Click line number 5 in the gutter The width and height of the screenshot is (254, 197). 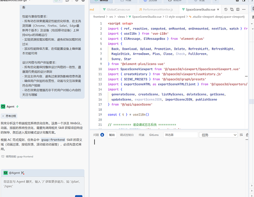click(101, 44)
